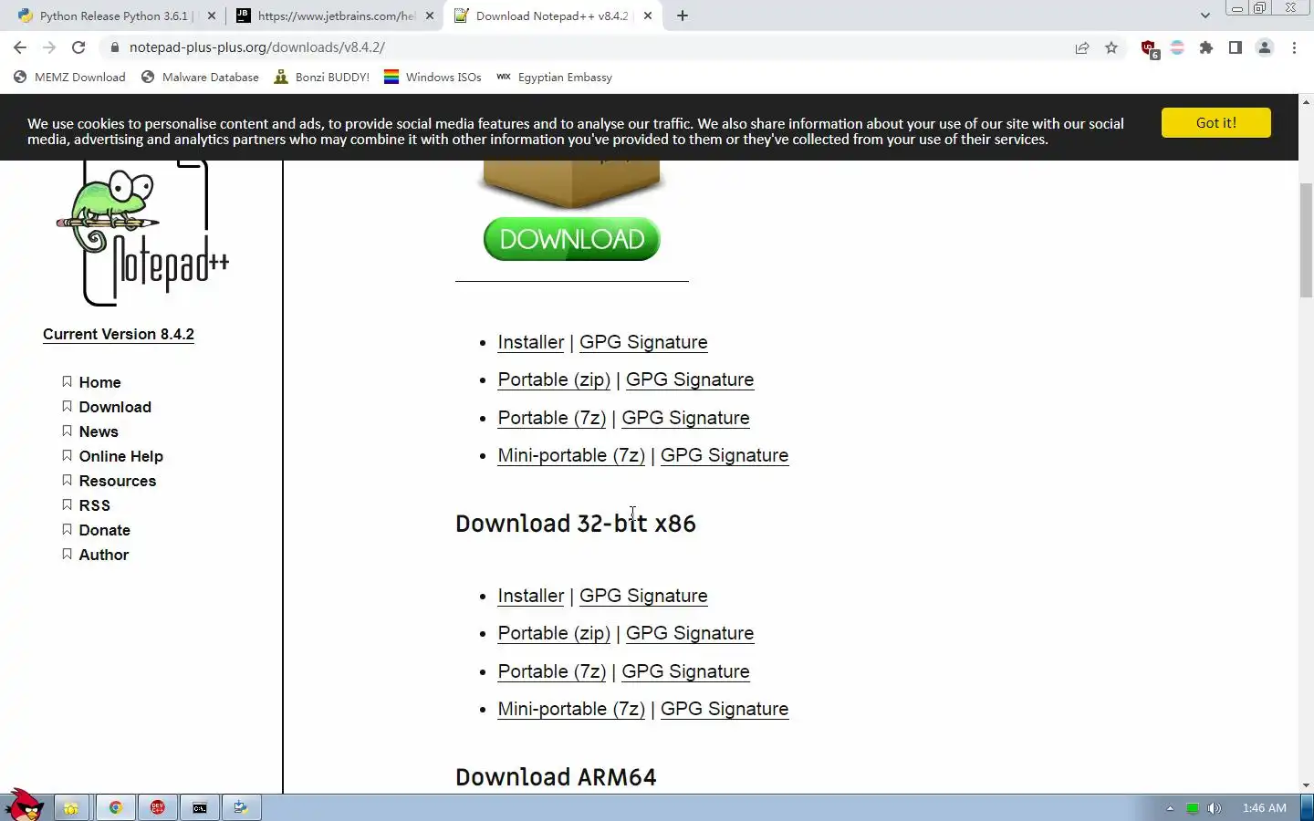Open Current Version 8.4.2 link
The width and height of the screenshot is (1314, 821).
(x=119, y=334)
